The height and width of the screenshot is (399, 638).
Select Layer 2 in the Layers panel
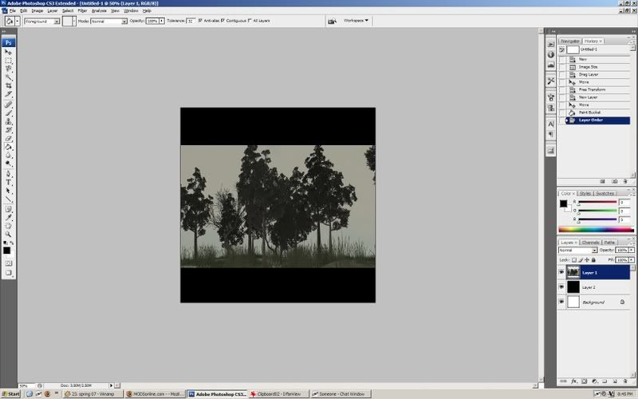590,287
